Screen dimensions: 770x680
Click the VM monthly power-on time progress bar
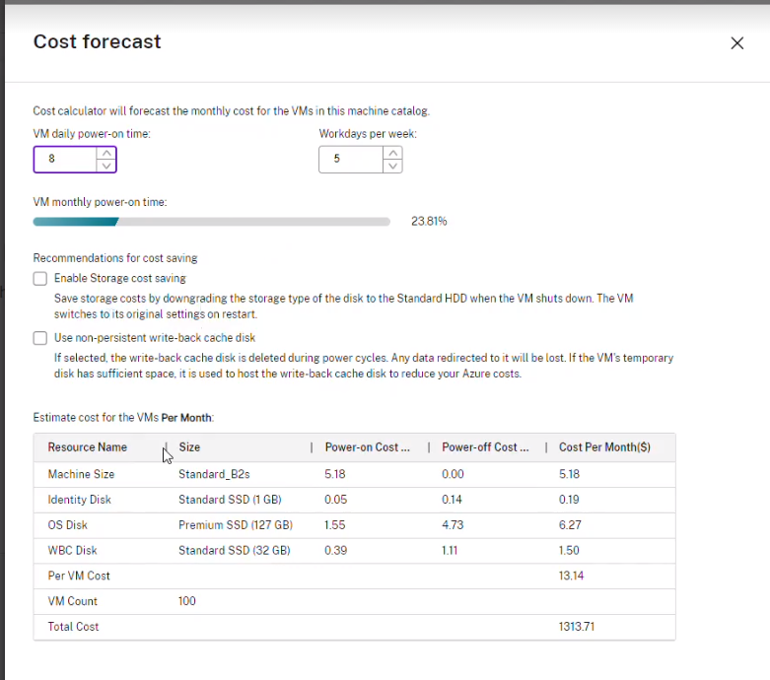click(212, 222)
